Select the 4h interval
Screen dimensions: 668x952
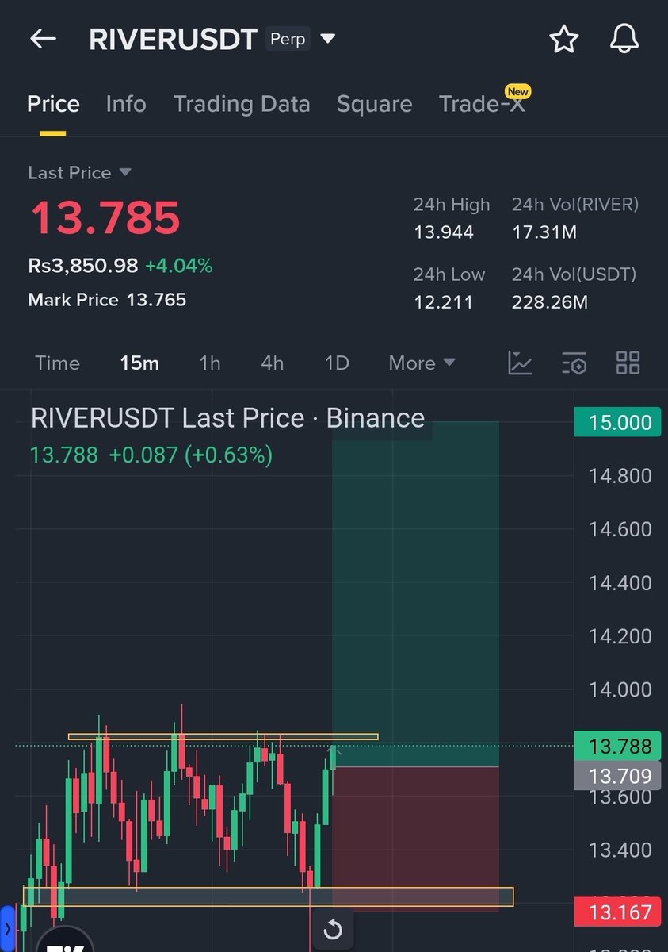273,363
